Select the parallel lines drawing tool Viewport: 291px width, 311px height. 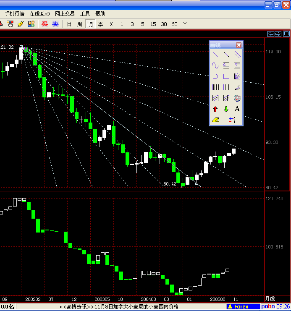(x=237, y=55)
